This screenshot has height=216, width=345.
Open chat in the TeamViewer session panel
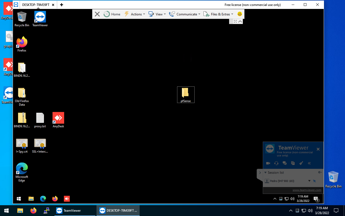coord(284,163)
